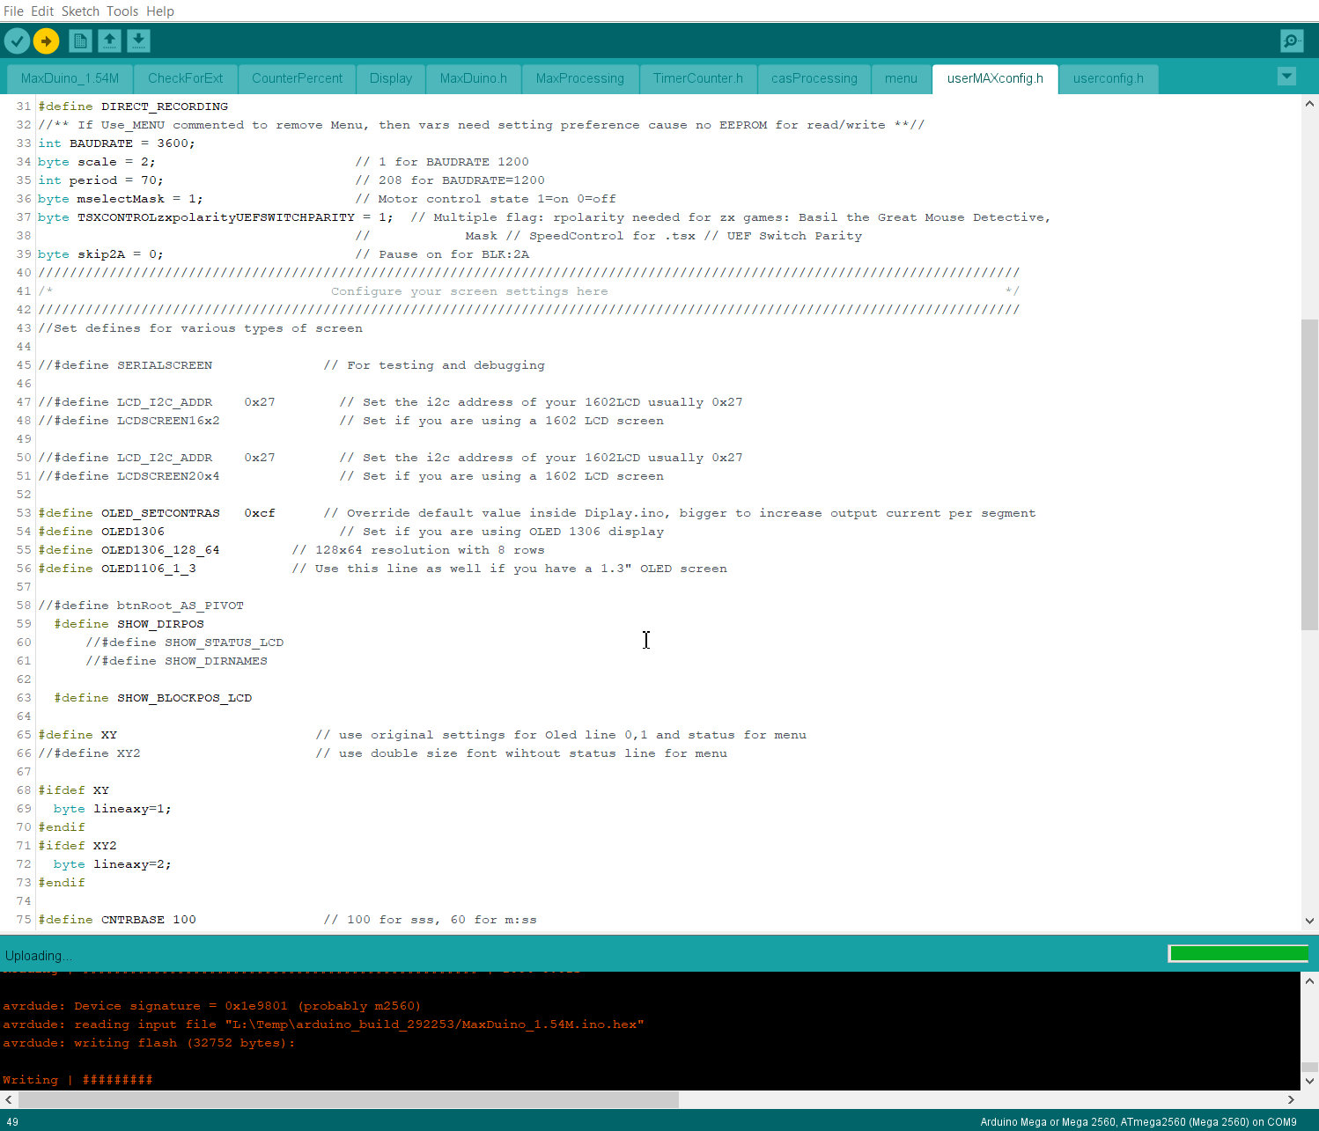
Task: Click the green upload progress bar
Action: coord(1238,953)
